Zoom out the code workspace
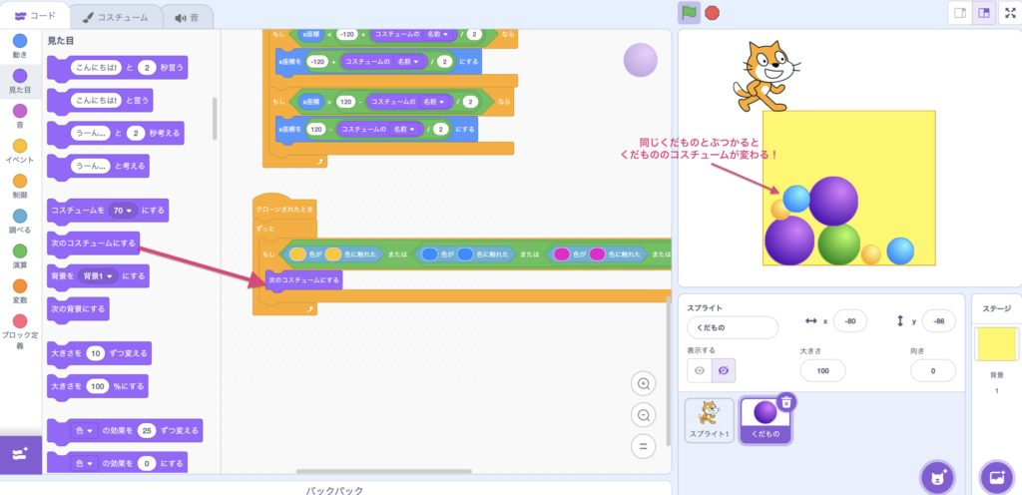1022x495 pixels. tap(644, 415)
